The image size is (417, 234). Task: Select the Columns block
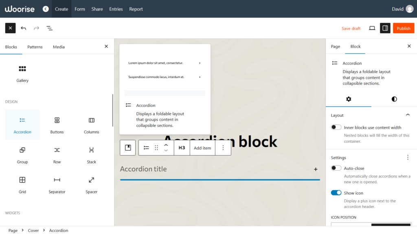pos(91,125)
